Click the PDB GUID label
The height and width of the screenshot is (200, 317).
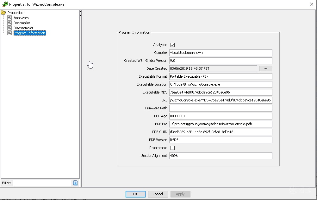(x=159, y=132)
